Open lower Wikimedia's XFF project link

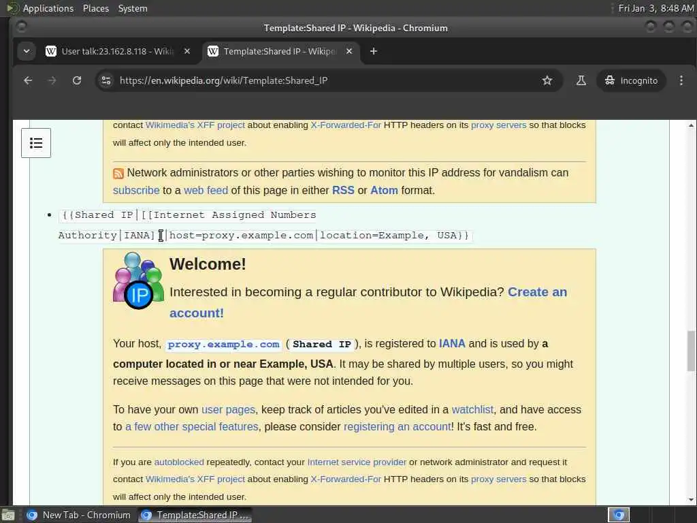click(195, 479)
